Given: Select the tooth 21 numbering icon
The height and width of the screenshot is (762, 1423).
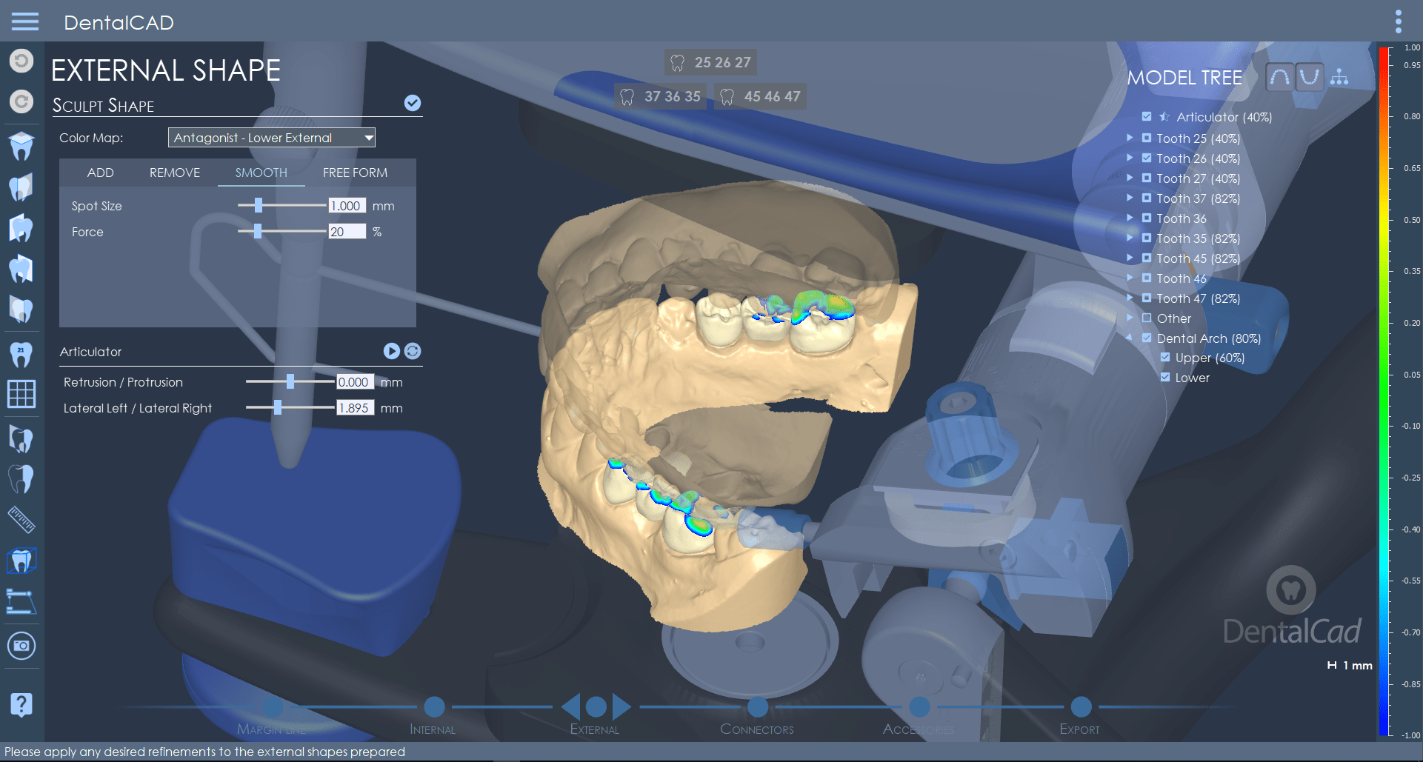Looking at the screenshot, I should click(21, 355).
